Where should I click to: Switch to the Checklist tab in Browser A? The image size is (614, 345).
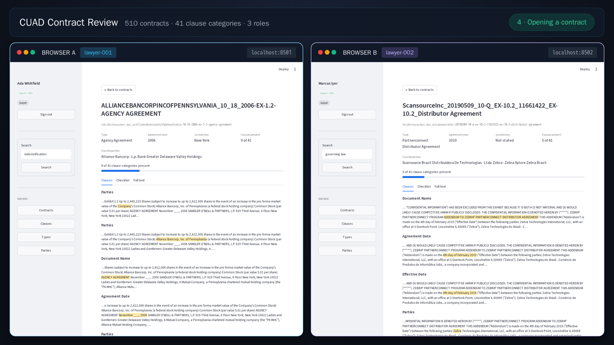tap(123, 180)
